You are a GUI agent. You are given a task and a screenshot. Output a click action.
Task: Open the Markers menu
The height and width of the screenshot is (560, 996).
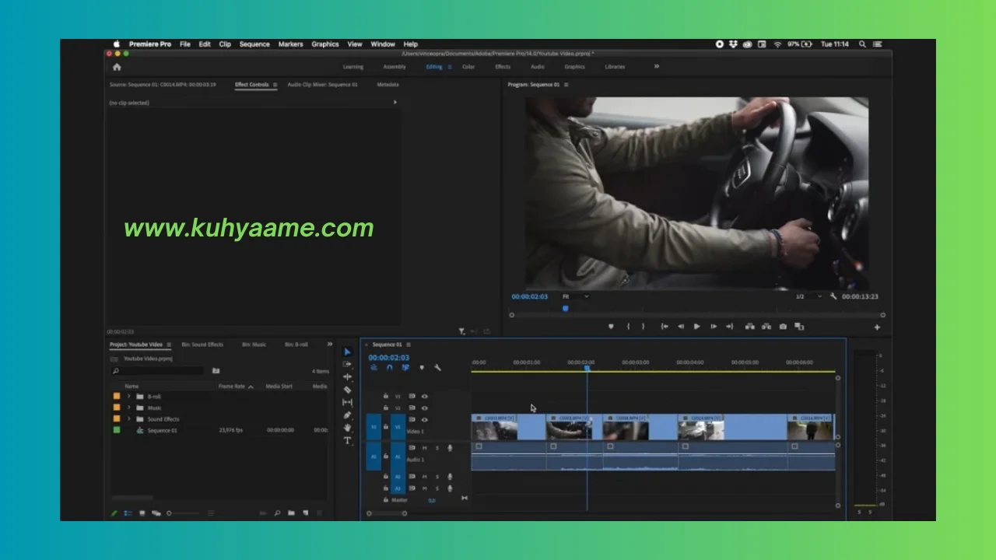pos(291,44)
